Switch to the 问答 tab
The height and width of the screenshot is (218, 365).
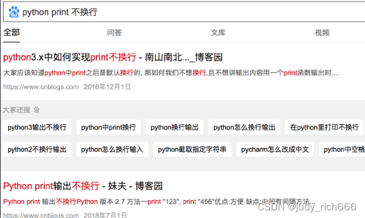click(114, 32)
